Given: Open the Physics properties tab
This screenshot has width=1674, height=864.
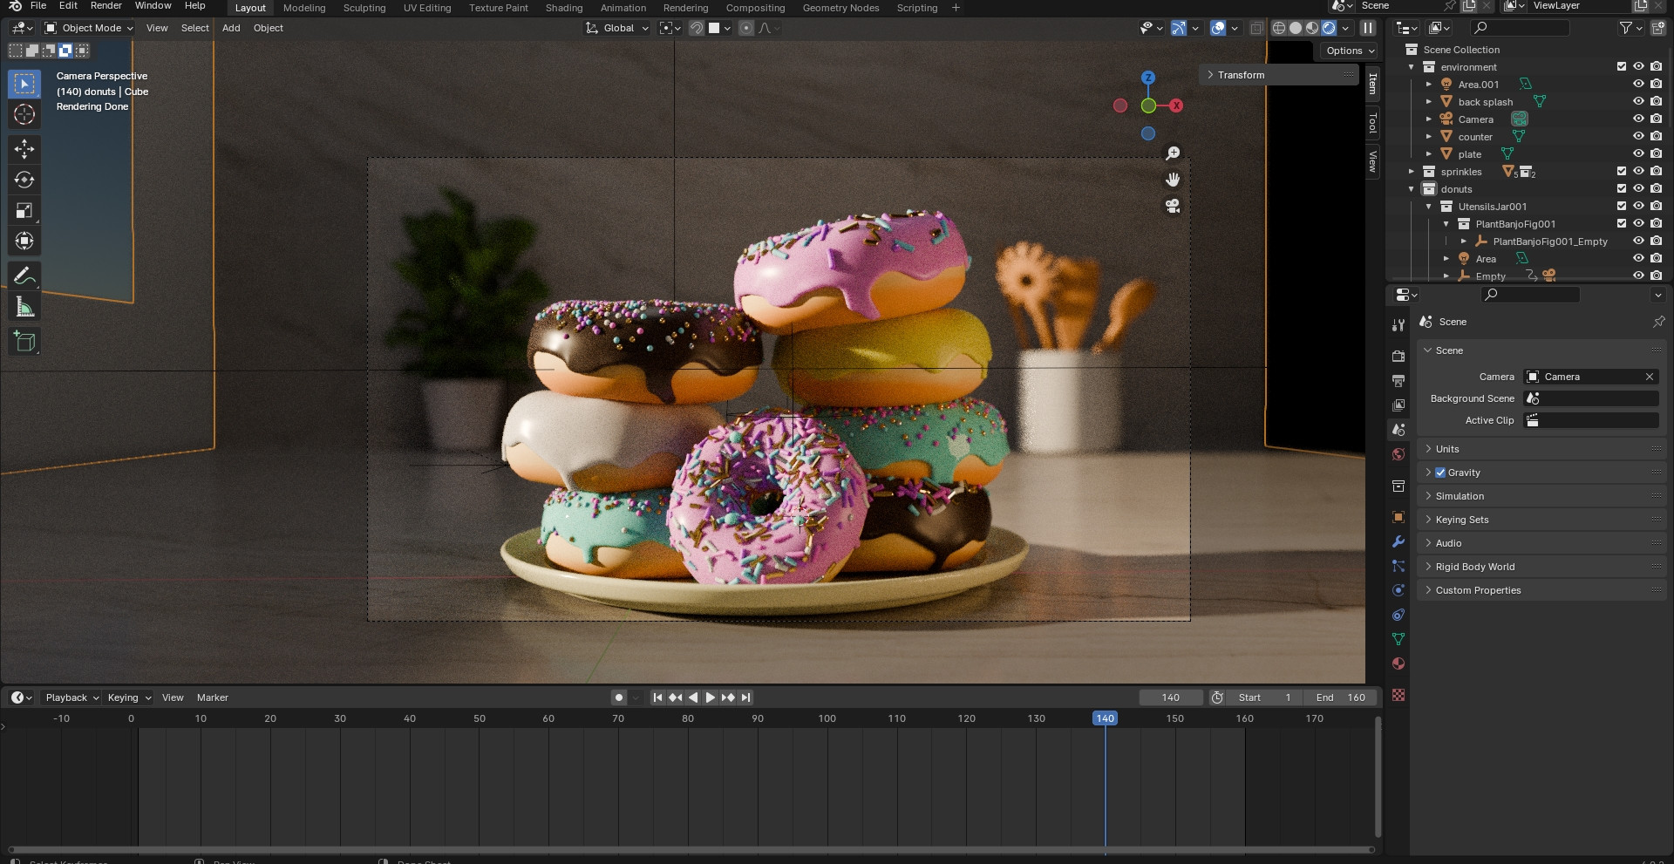Looking at the screenshot, I should 1398,590.
